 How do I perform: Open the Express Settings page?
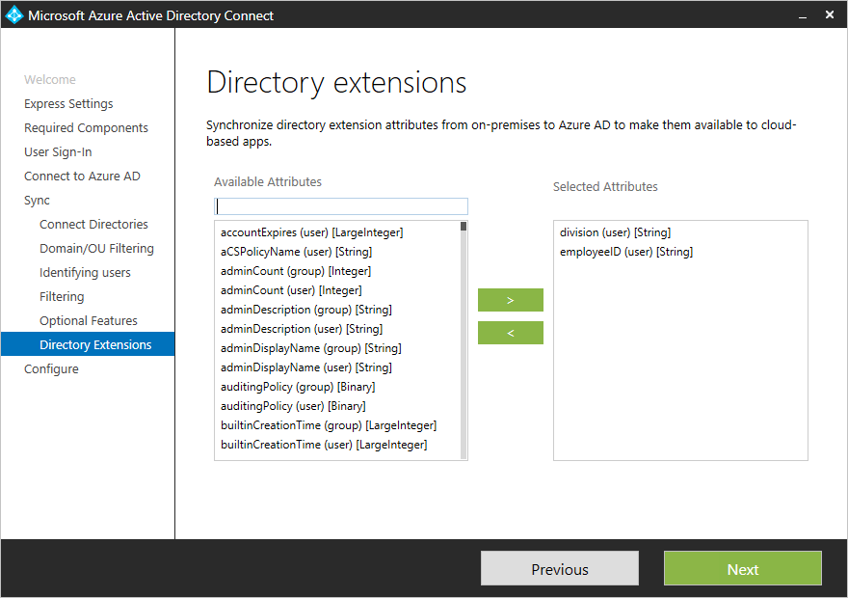pos(67,103)
